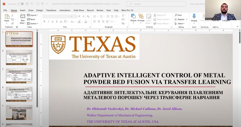Click the Redo arrow in the title bar
This screenshot has height=127, width=241.
38,4
